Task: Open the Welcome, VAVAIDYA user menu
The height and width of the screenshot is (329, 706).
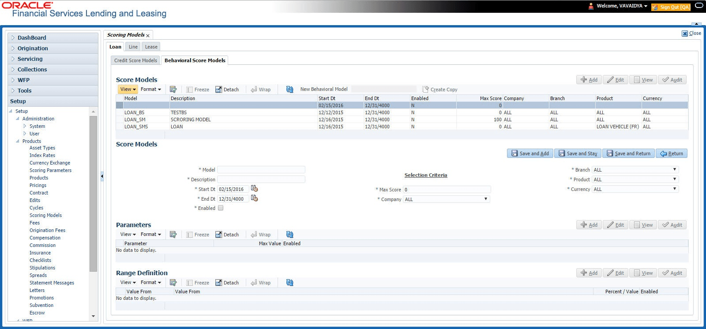Action: click(x=622, y=6)
